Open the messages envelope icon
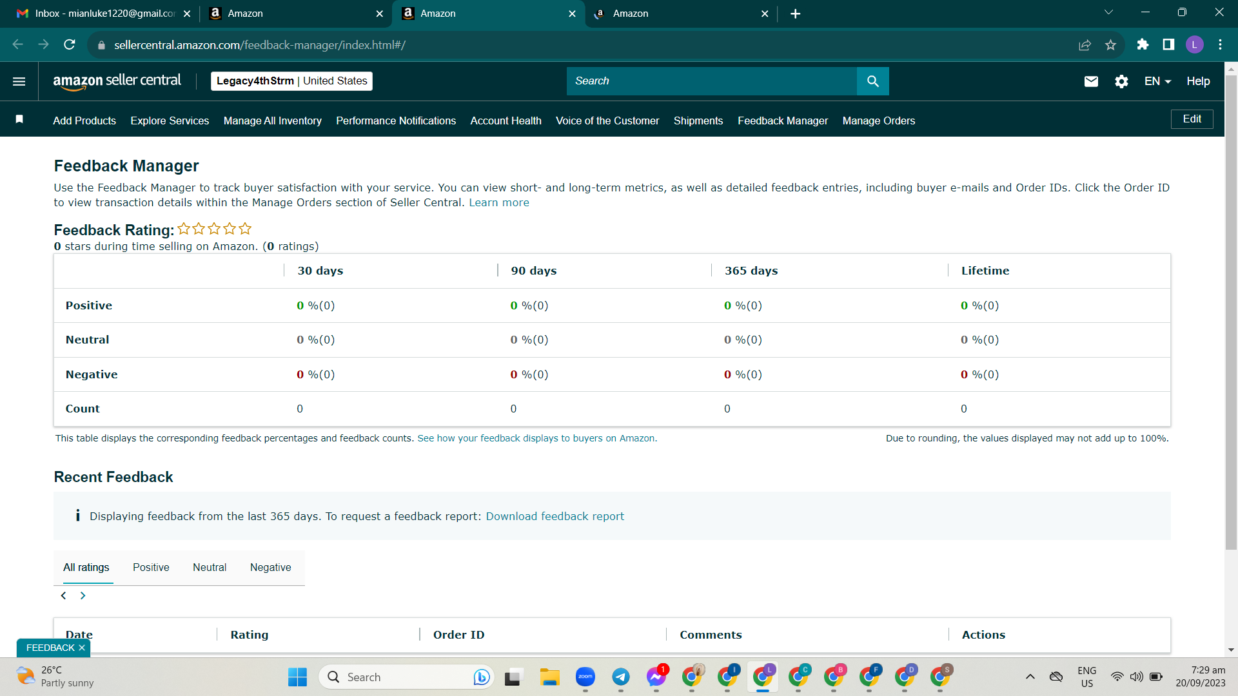 pos(1091,81)
